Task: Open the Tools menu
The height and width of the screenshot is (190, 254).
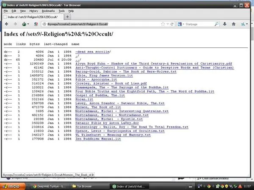Action: pos(61,11)
